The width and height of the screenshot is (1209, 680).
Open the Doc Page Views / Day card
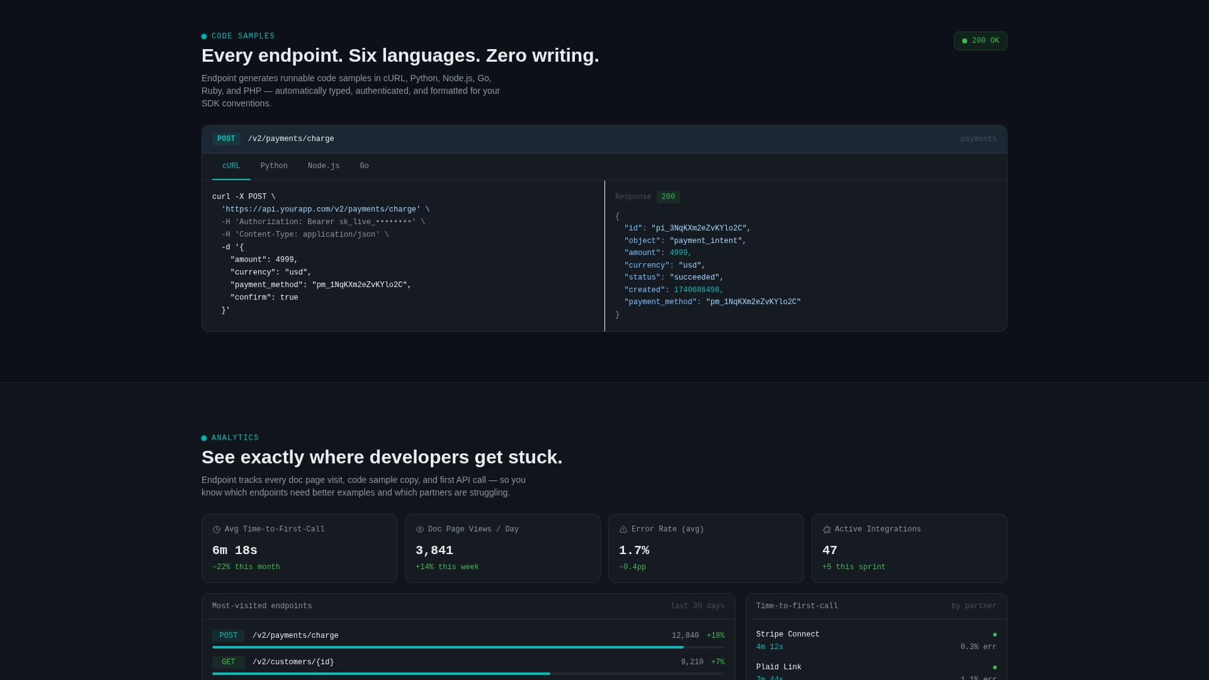tap(502, 548)
